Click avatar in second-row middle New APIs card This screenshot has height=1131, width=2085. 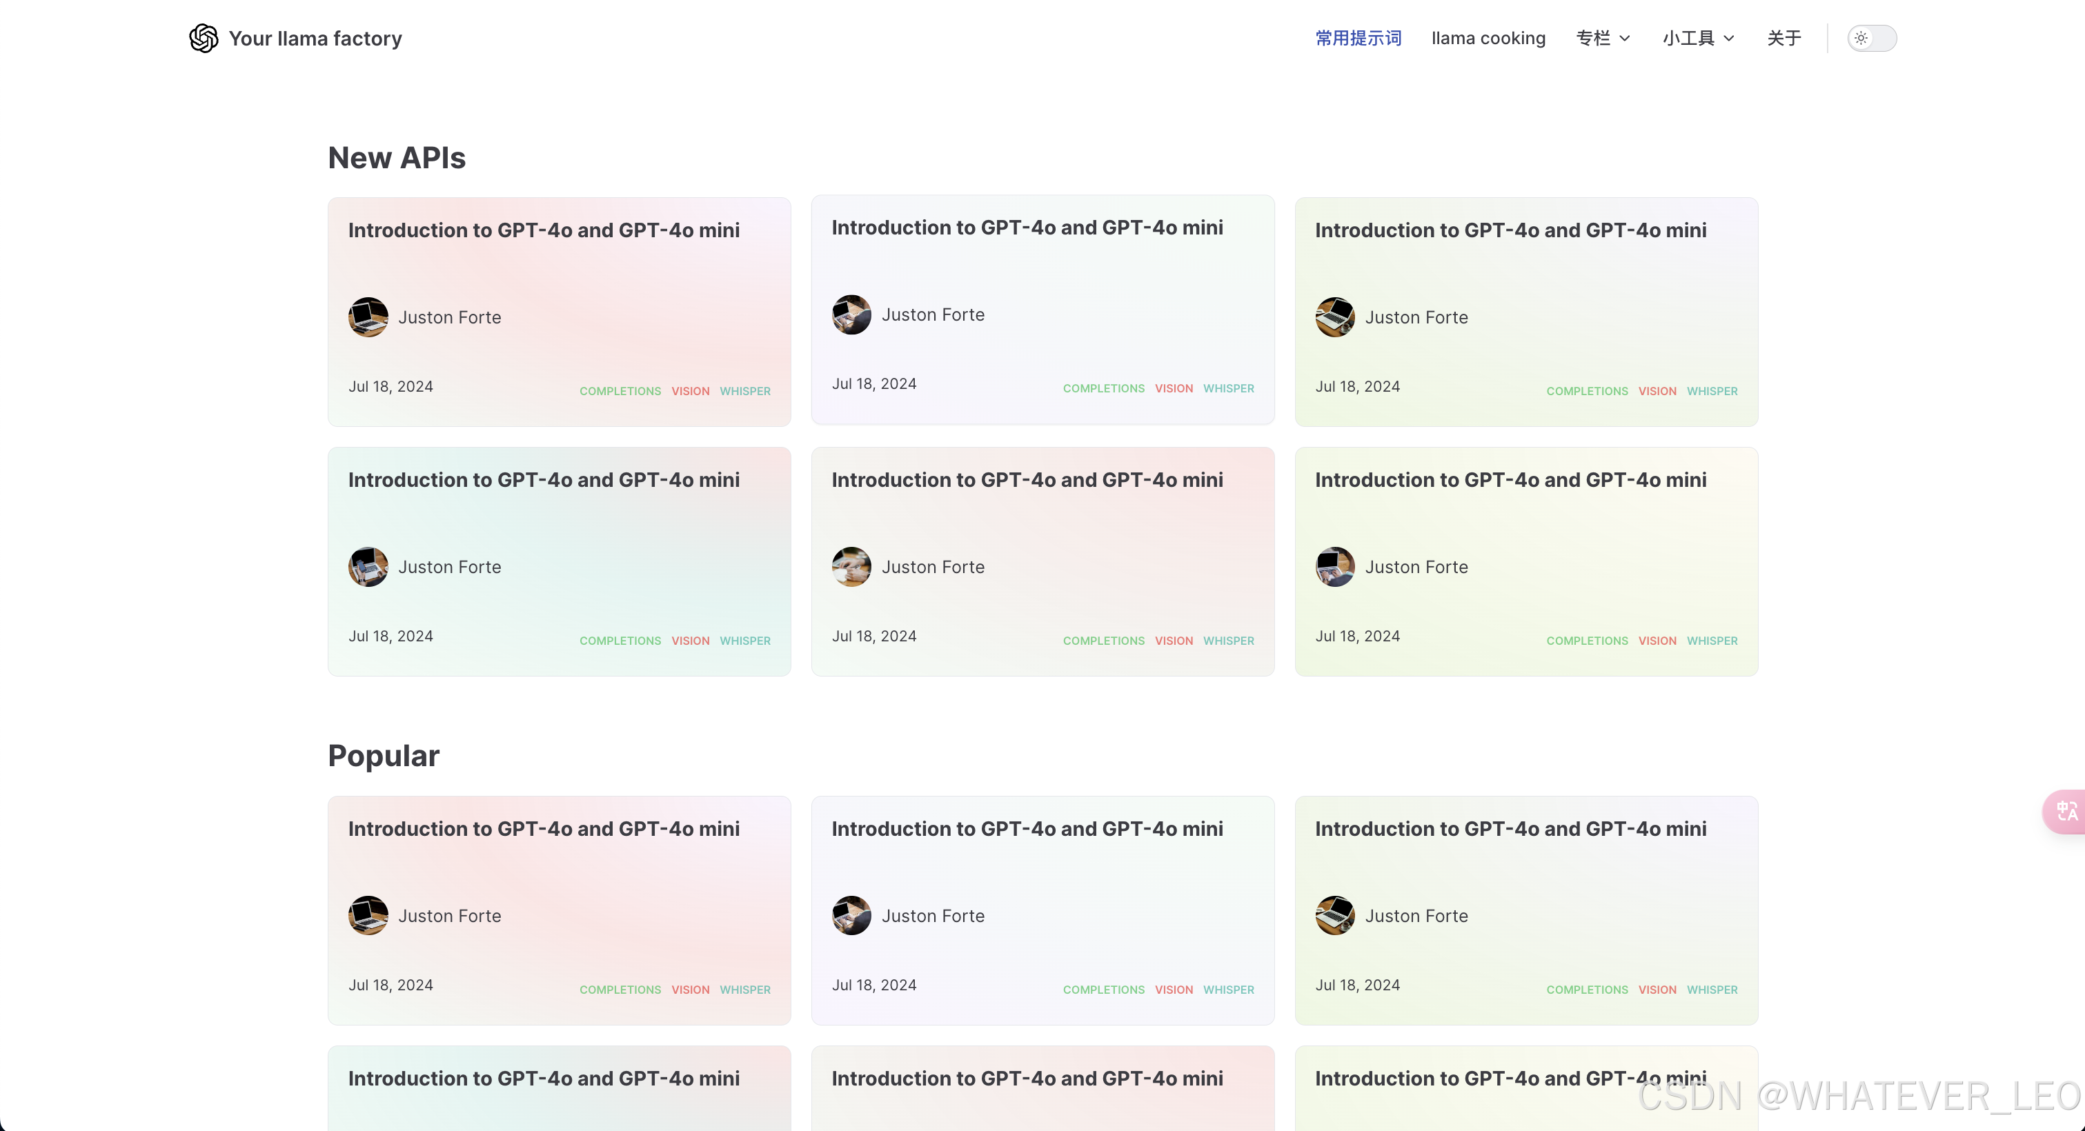click(851, 566)
